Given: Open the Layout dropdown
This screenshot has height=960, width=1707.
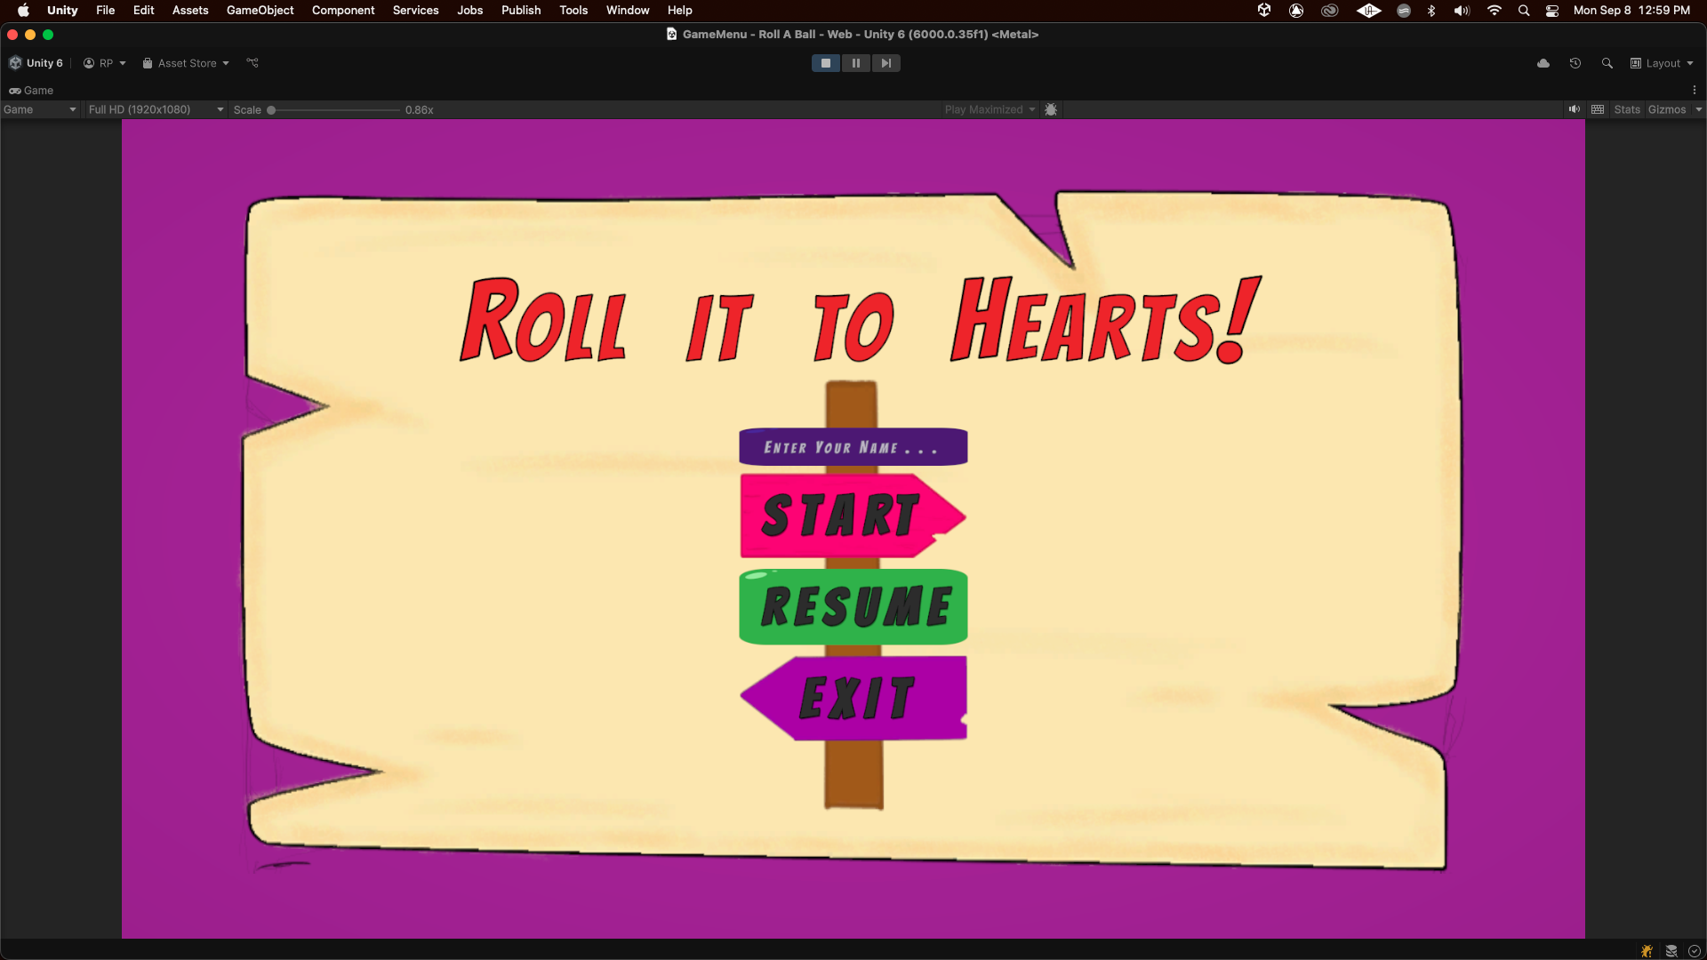Looking at the screenshot, I should [x=1662, y=63].
